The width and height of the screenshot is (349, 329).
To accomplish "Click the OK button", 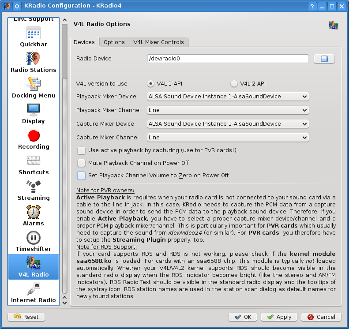I will [243, 317].
